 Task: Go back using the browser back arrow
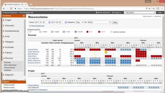(4, 9)
